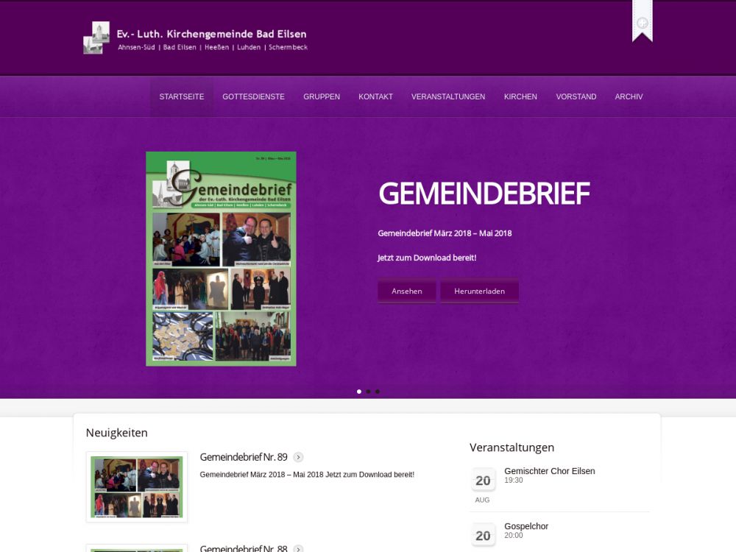The height and width of the screenshot is (552, 736).
Task: Click arrow icon beside Gemeindebrief Nr. 88
Action: click(x=298, y=549)
